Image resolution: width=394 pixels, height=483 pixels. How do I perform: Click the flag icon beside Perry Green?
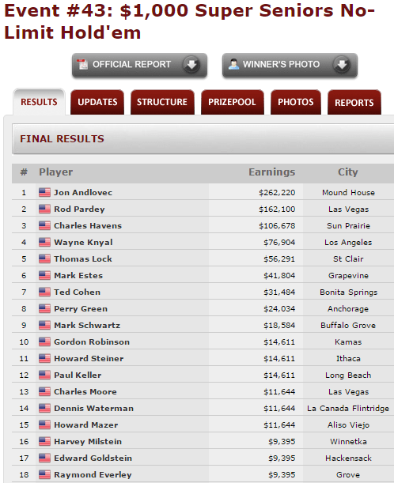point(45,308)
